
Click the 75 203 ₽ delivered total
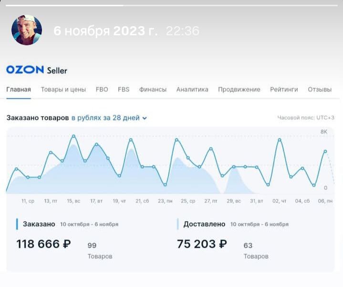(x=202, y=244)
